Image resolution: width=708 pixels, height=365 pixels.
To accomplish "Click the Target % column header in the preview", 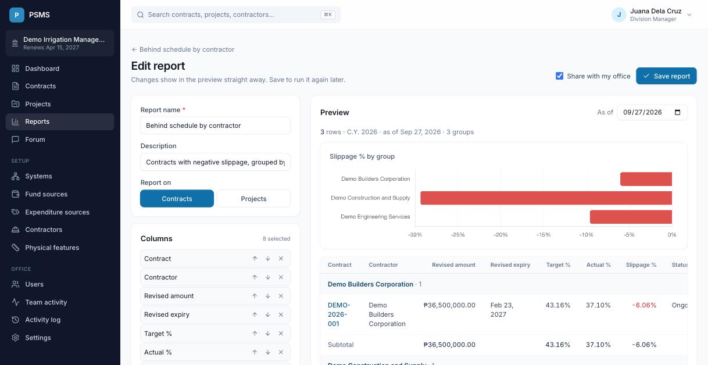I will (x=558, y=265).
